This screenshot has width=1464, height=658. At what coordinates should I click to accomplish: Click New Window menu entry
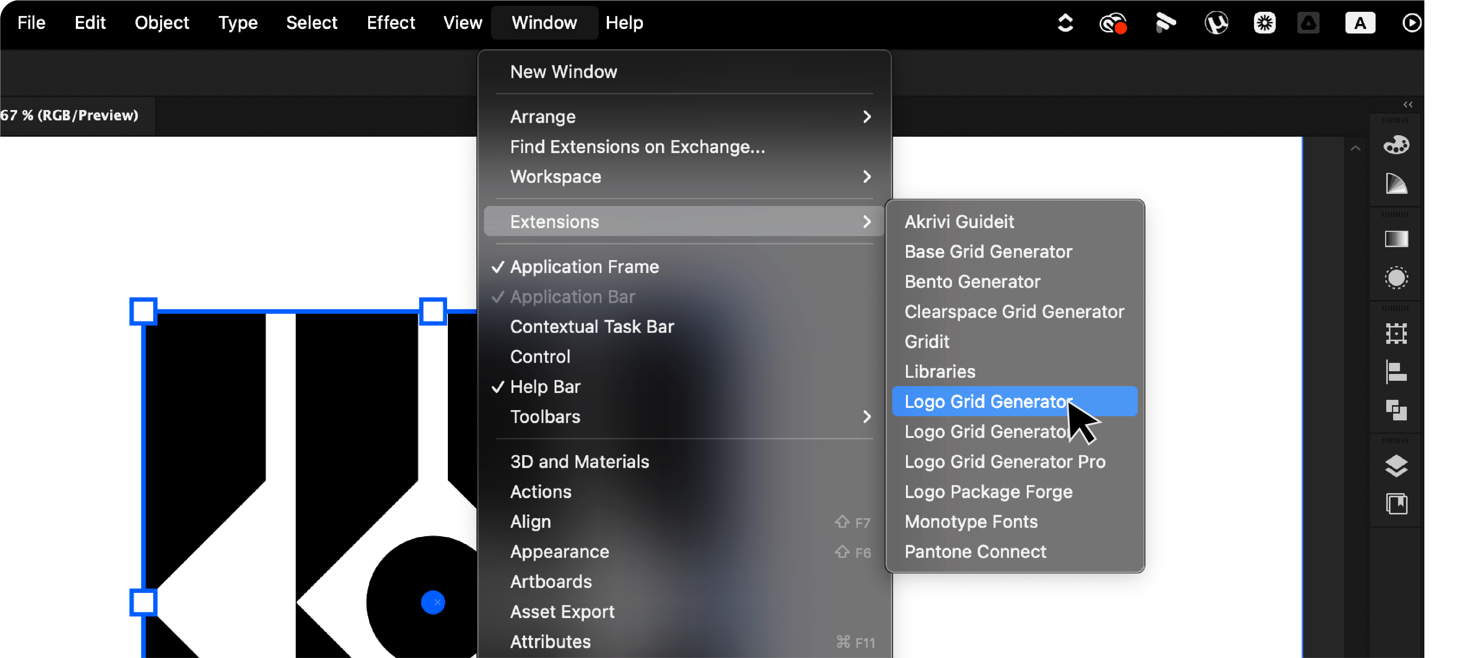pyautogui.click(x=563, y=72)
